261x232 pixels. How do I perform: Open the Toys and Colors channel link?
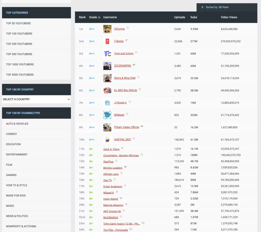coord(124,53)
